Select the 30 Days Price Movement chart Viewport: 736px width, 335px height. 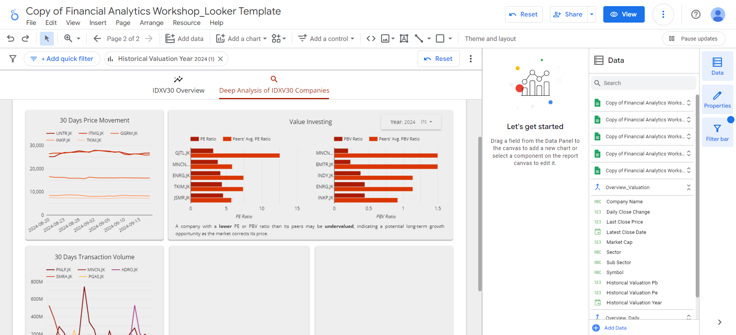pyautogui.click(x=94, y=175)
